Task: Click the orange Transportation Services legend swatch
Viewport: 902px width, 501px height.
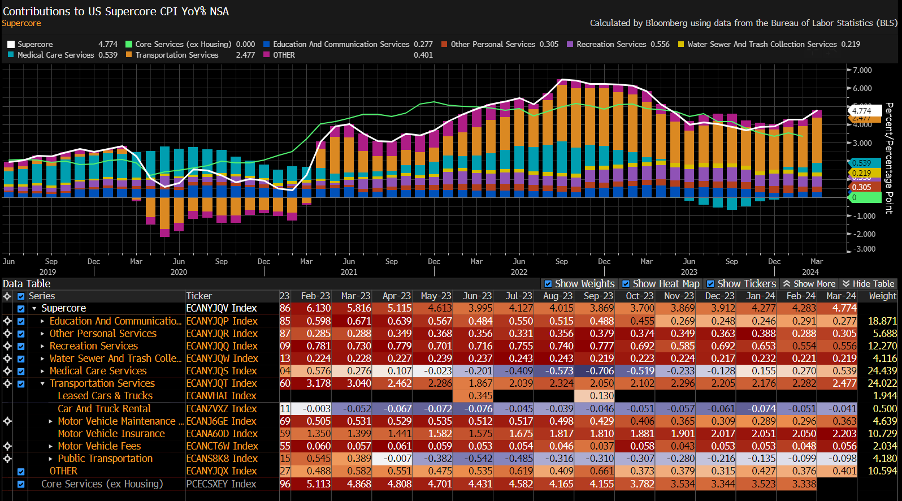Action: click(x=129, y=55)
